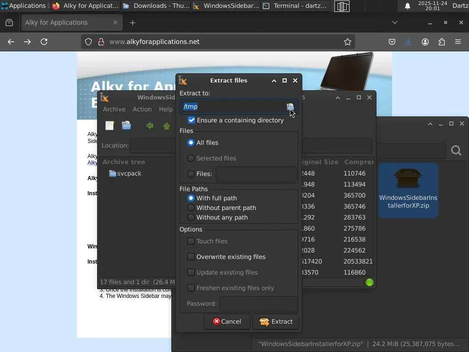Switch to Terminal taskbar window

pos(295,5)
